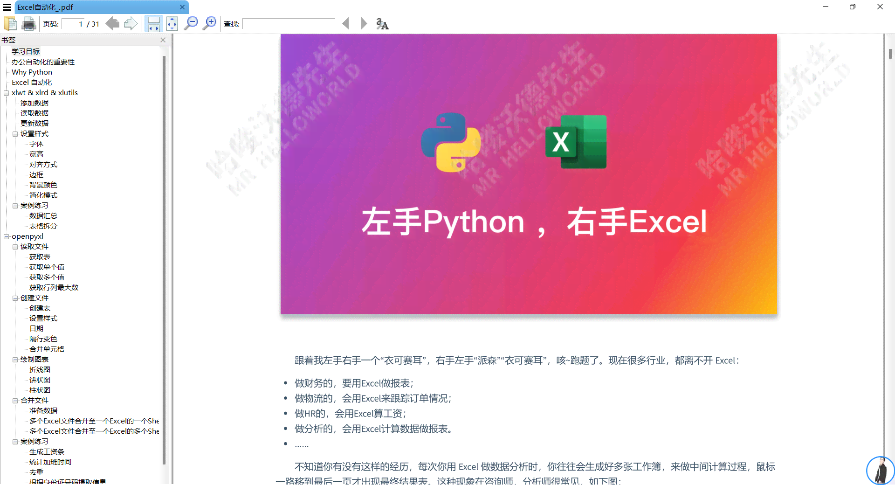
Task: Select the 边框 bookmark
Action: pos(36,175)
